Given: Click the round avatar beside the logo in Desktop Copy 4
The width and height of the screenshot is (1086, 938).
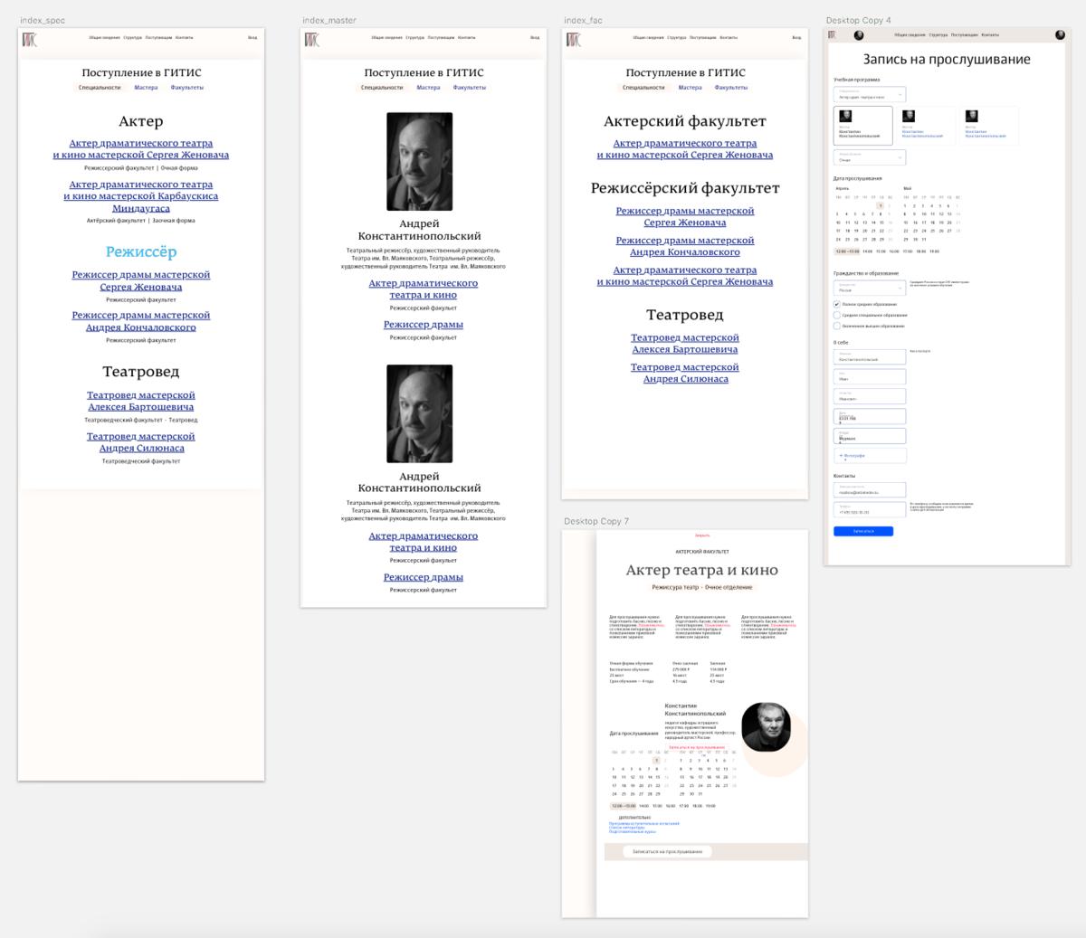Looking at the screenshot, I should tap(859, 34).
